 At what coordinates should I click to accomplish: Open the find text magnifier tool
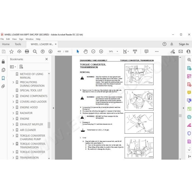(35, 52)
